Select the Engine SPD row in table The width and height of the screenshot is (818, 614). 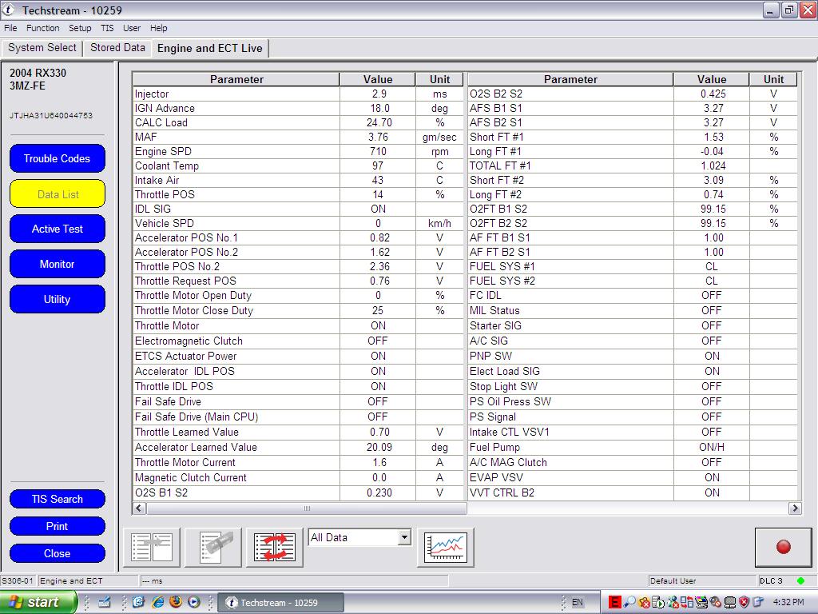coord(236,151)
